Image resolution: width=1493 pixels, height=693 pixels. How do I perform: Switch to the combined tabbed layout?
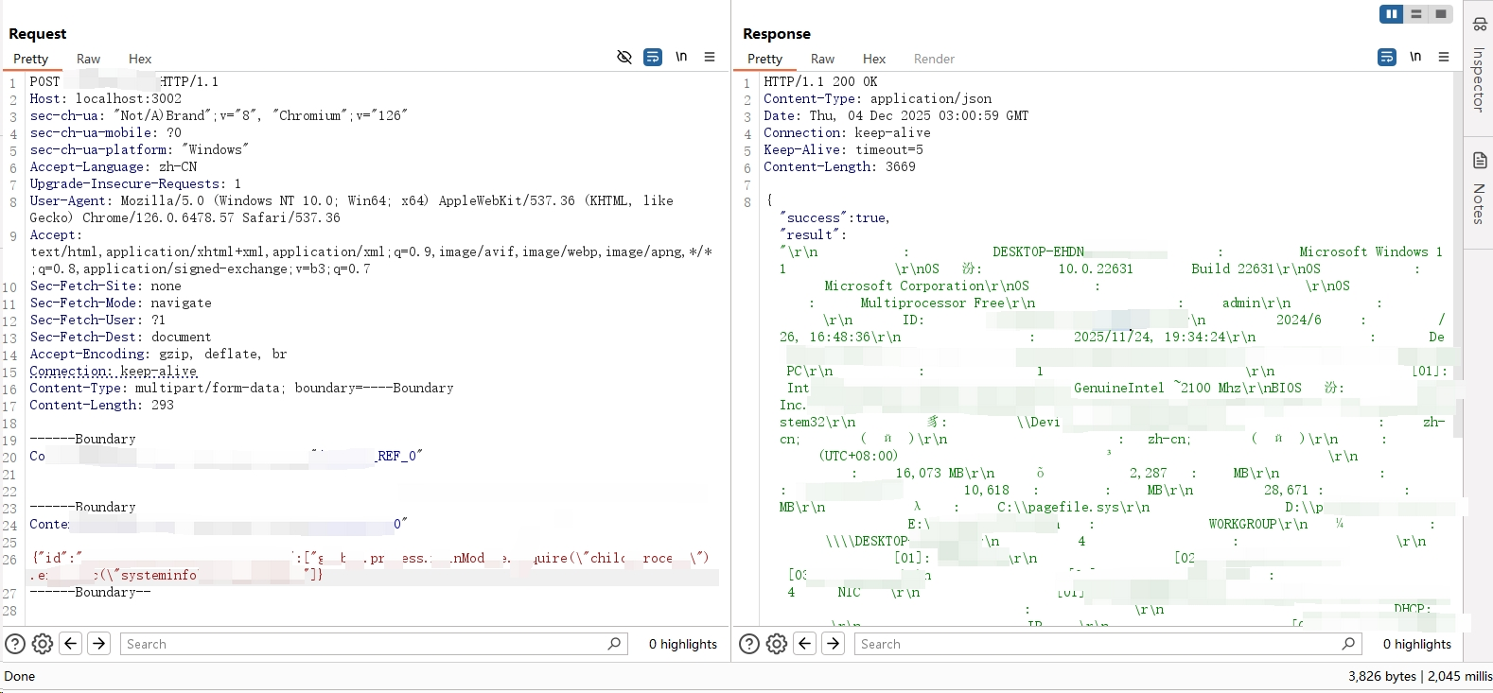[1440, 14]
